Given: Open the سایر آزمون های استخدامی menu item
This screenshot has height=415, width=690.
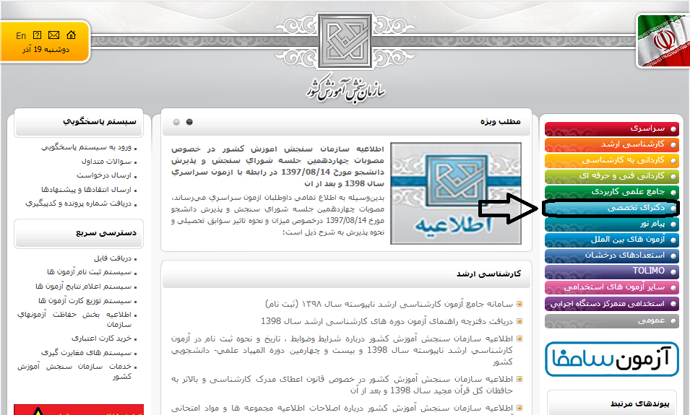Looking at the screenshot, I should point(612,287).
